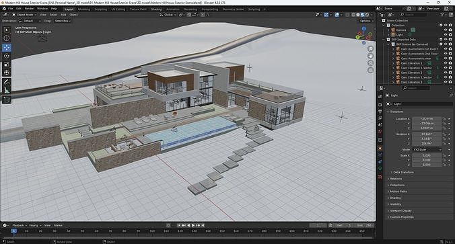The height and width of the screenshot is (244, 455).
Task: Toggle viewport gizmos visibility button
Action: tap(326, 15)
